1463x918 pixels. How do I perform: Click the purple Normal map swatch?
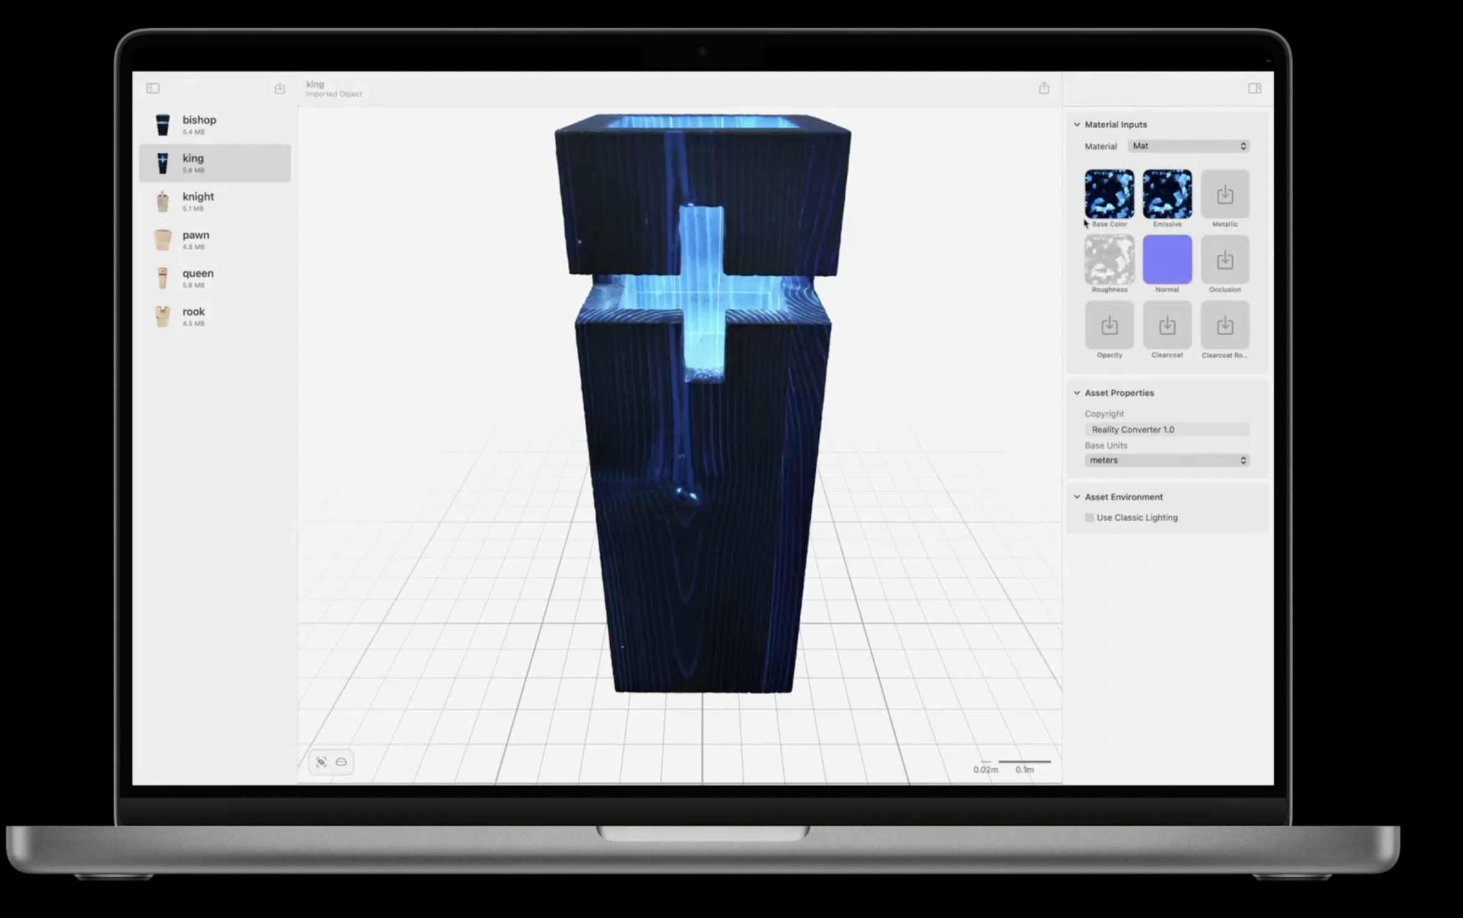click(1167, 260)
